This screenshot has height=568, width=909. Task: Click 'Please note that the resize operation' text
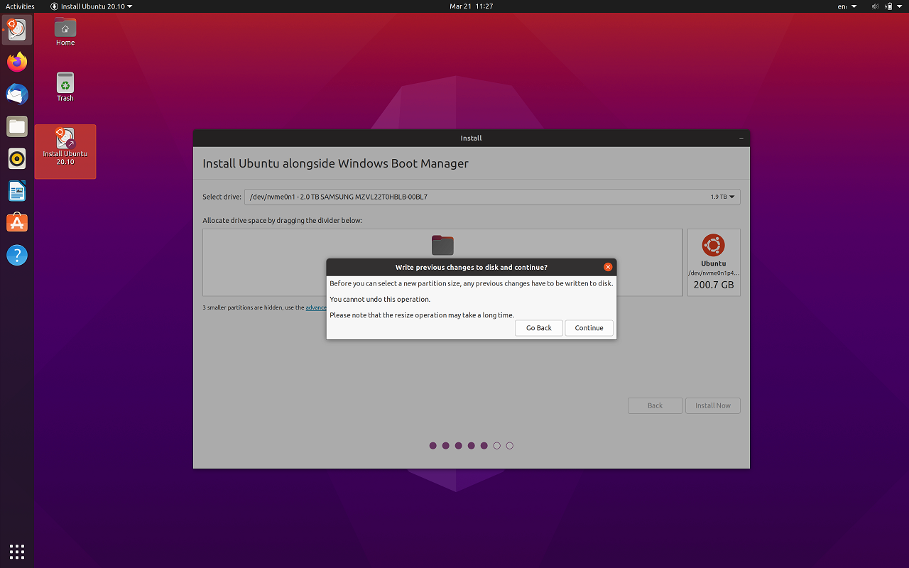(x=422, y=315)
